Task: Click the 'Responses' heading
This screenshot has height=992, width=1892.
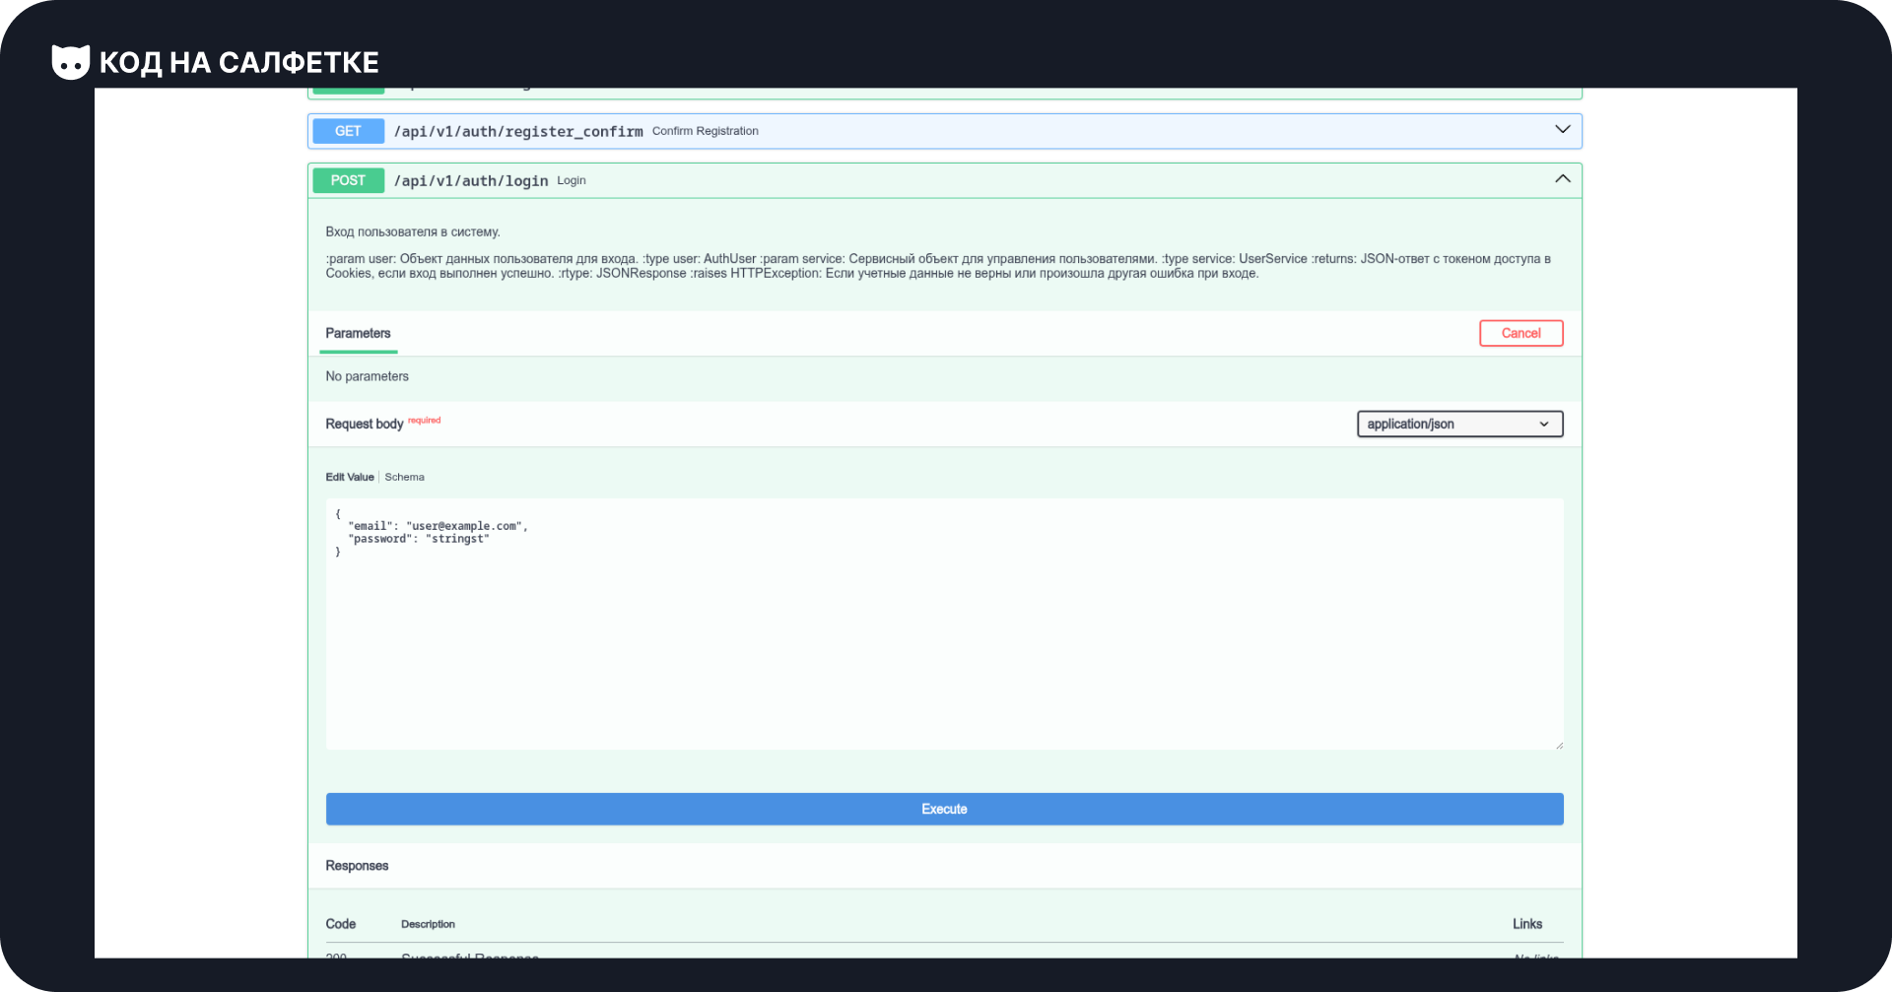Action: click(357, 866)
